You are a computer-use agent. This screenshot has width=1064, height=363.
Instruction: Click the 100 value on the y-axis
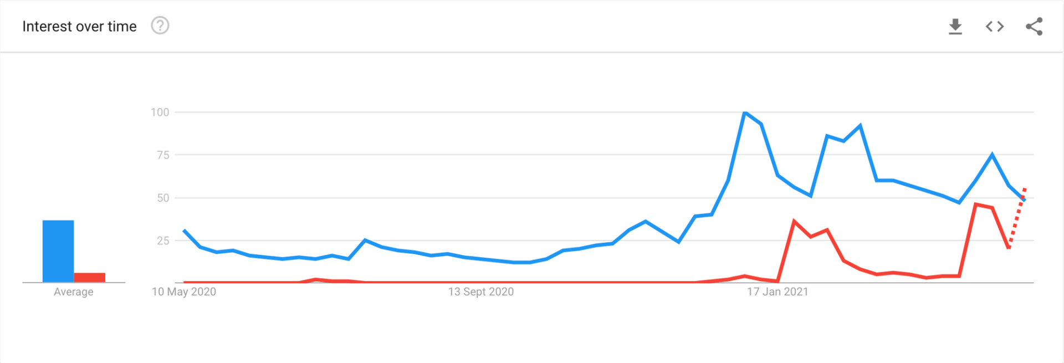[x=160, y=113]
